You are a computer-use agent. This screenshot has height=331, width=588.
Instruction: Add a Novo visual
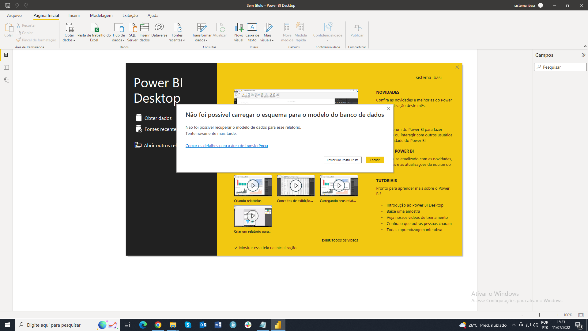pos(239,32)
